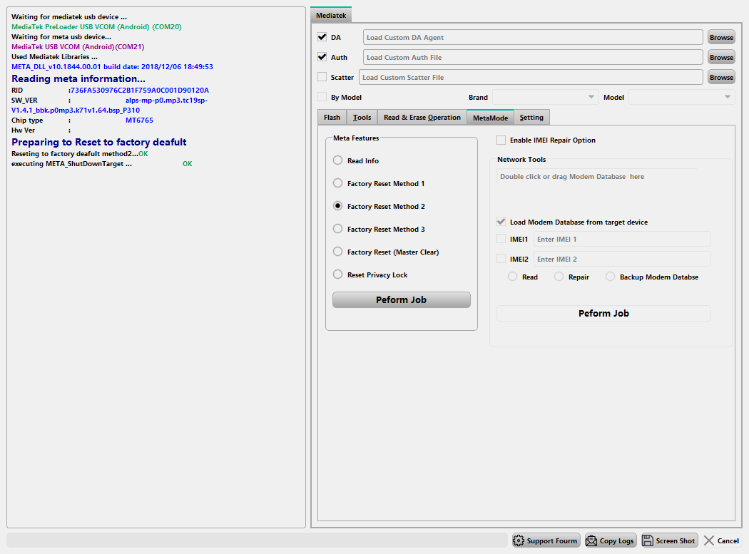This screenshot has height=554, width=749.
Task: Browse for a custom DA agent
Action: [721, 37]
